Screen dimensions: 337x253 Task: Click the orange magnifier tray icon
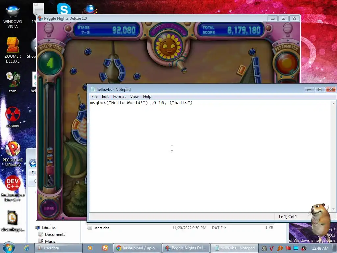point(280,248)
